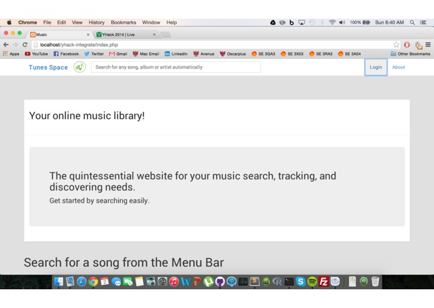This screenshot has width=434, height=308.
Task: Open Sublime Text from the Dock
Action: pos(254,281)
